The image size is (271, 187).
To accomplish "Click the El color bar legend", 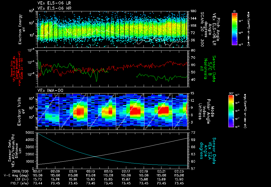I will [x=234, y=29].
